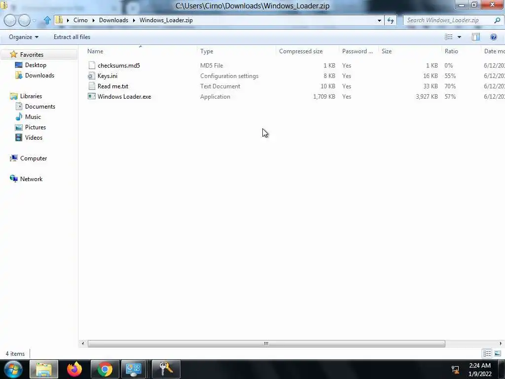The height and width of the screenshot is (379, 505).
Task: Click the Favorites star icon
Action: click(x=13, y=54)
